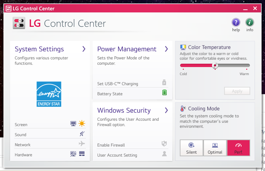This screenshot has width=265, height=171.
Task: Open the Hardware row in System Settings
Action: click(x=23, y=155)
